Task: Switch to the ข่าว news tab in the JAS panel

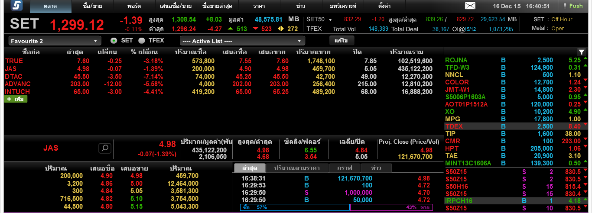Action: 376,168
